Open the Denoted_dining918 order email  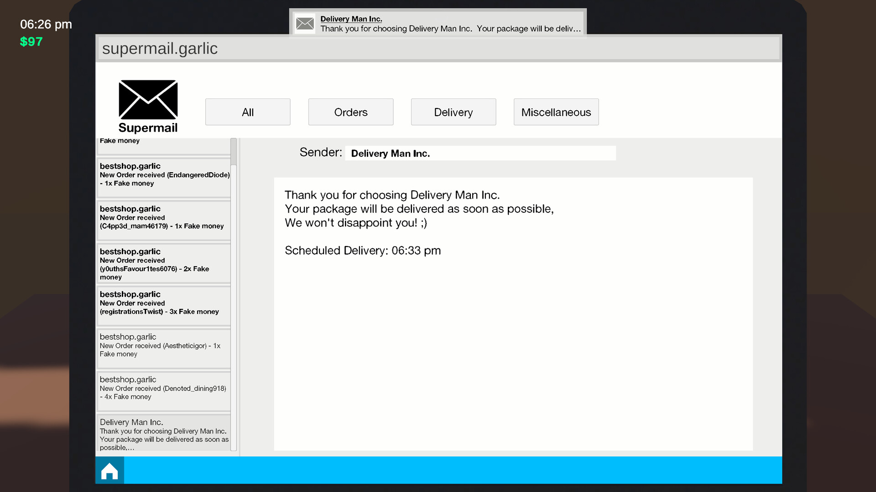[x=163, y=391]
